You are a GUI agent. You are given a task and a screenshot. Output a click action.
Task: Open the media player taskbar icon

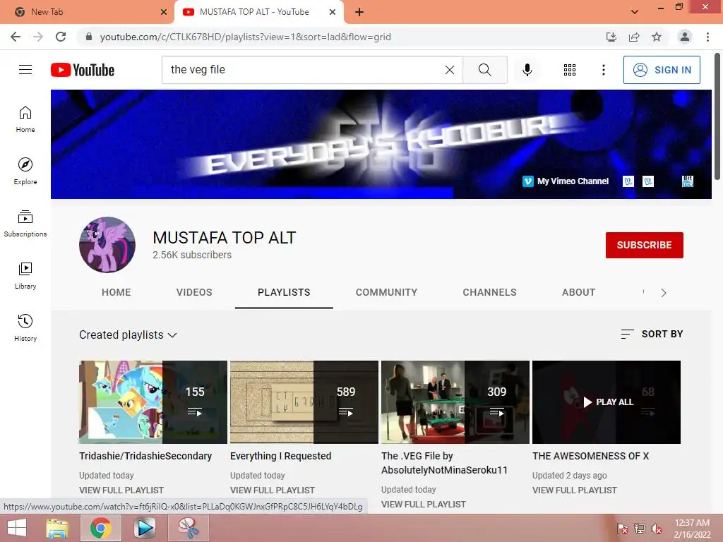[144, 528]
